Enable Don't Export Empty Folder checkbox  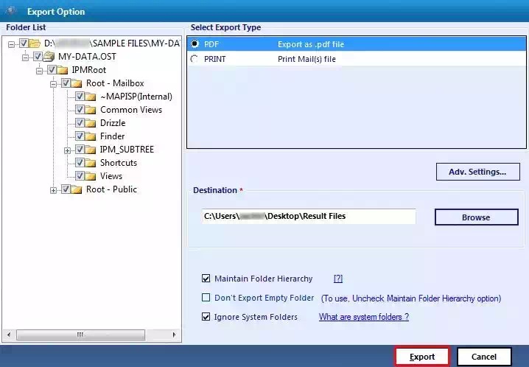(x=206, y=298)
